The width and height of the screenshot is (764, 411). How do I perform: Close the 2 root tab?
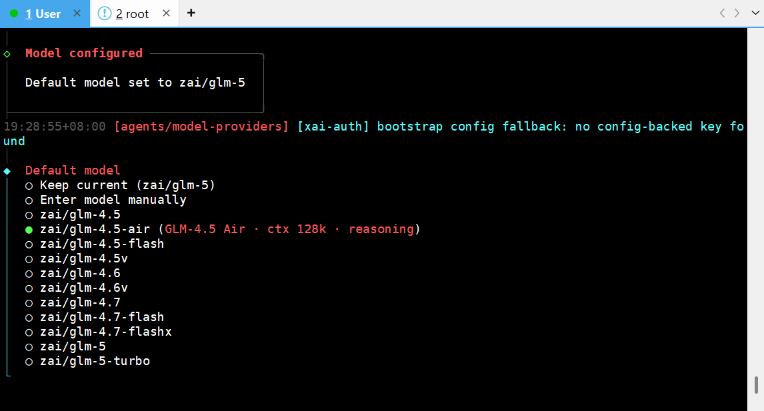(x=166, y=13)
